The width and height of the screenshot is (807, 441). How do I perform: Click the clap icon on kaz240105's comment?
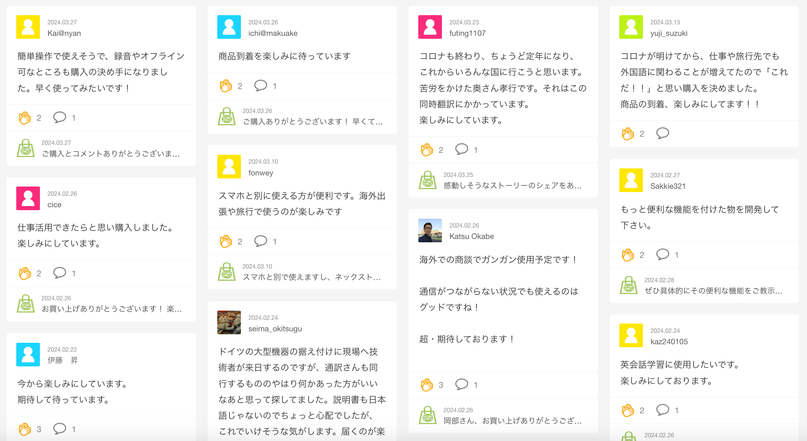pos(628,410)
